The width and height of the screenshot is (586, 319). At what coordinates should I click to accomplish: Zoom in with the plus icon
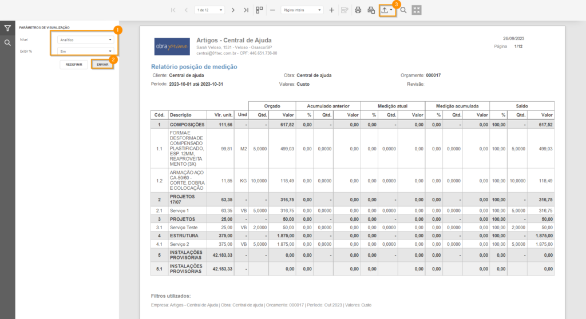[x=331, y=10]
